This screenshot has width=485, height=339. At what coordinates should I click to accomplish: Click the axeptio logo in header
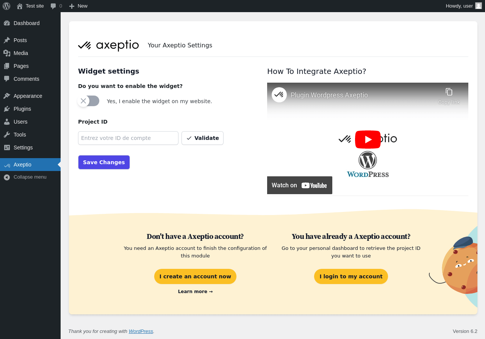tap(108, 46)
